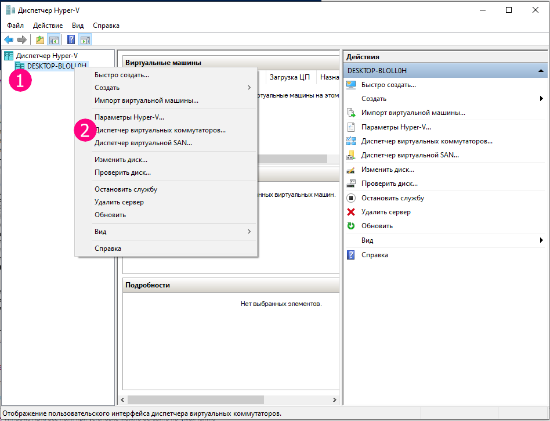Click the blue Help question-mark toolbar icon
This screenshot has height=421, width=550.
(x=71, y=39)
